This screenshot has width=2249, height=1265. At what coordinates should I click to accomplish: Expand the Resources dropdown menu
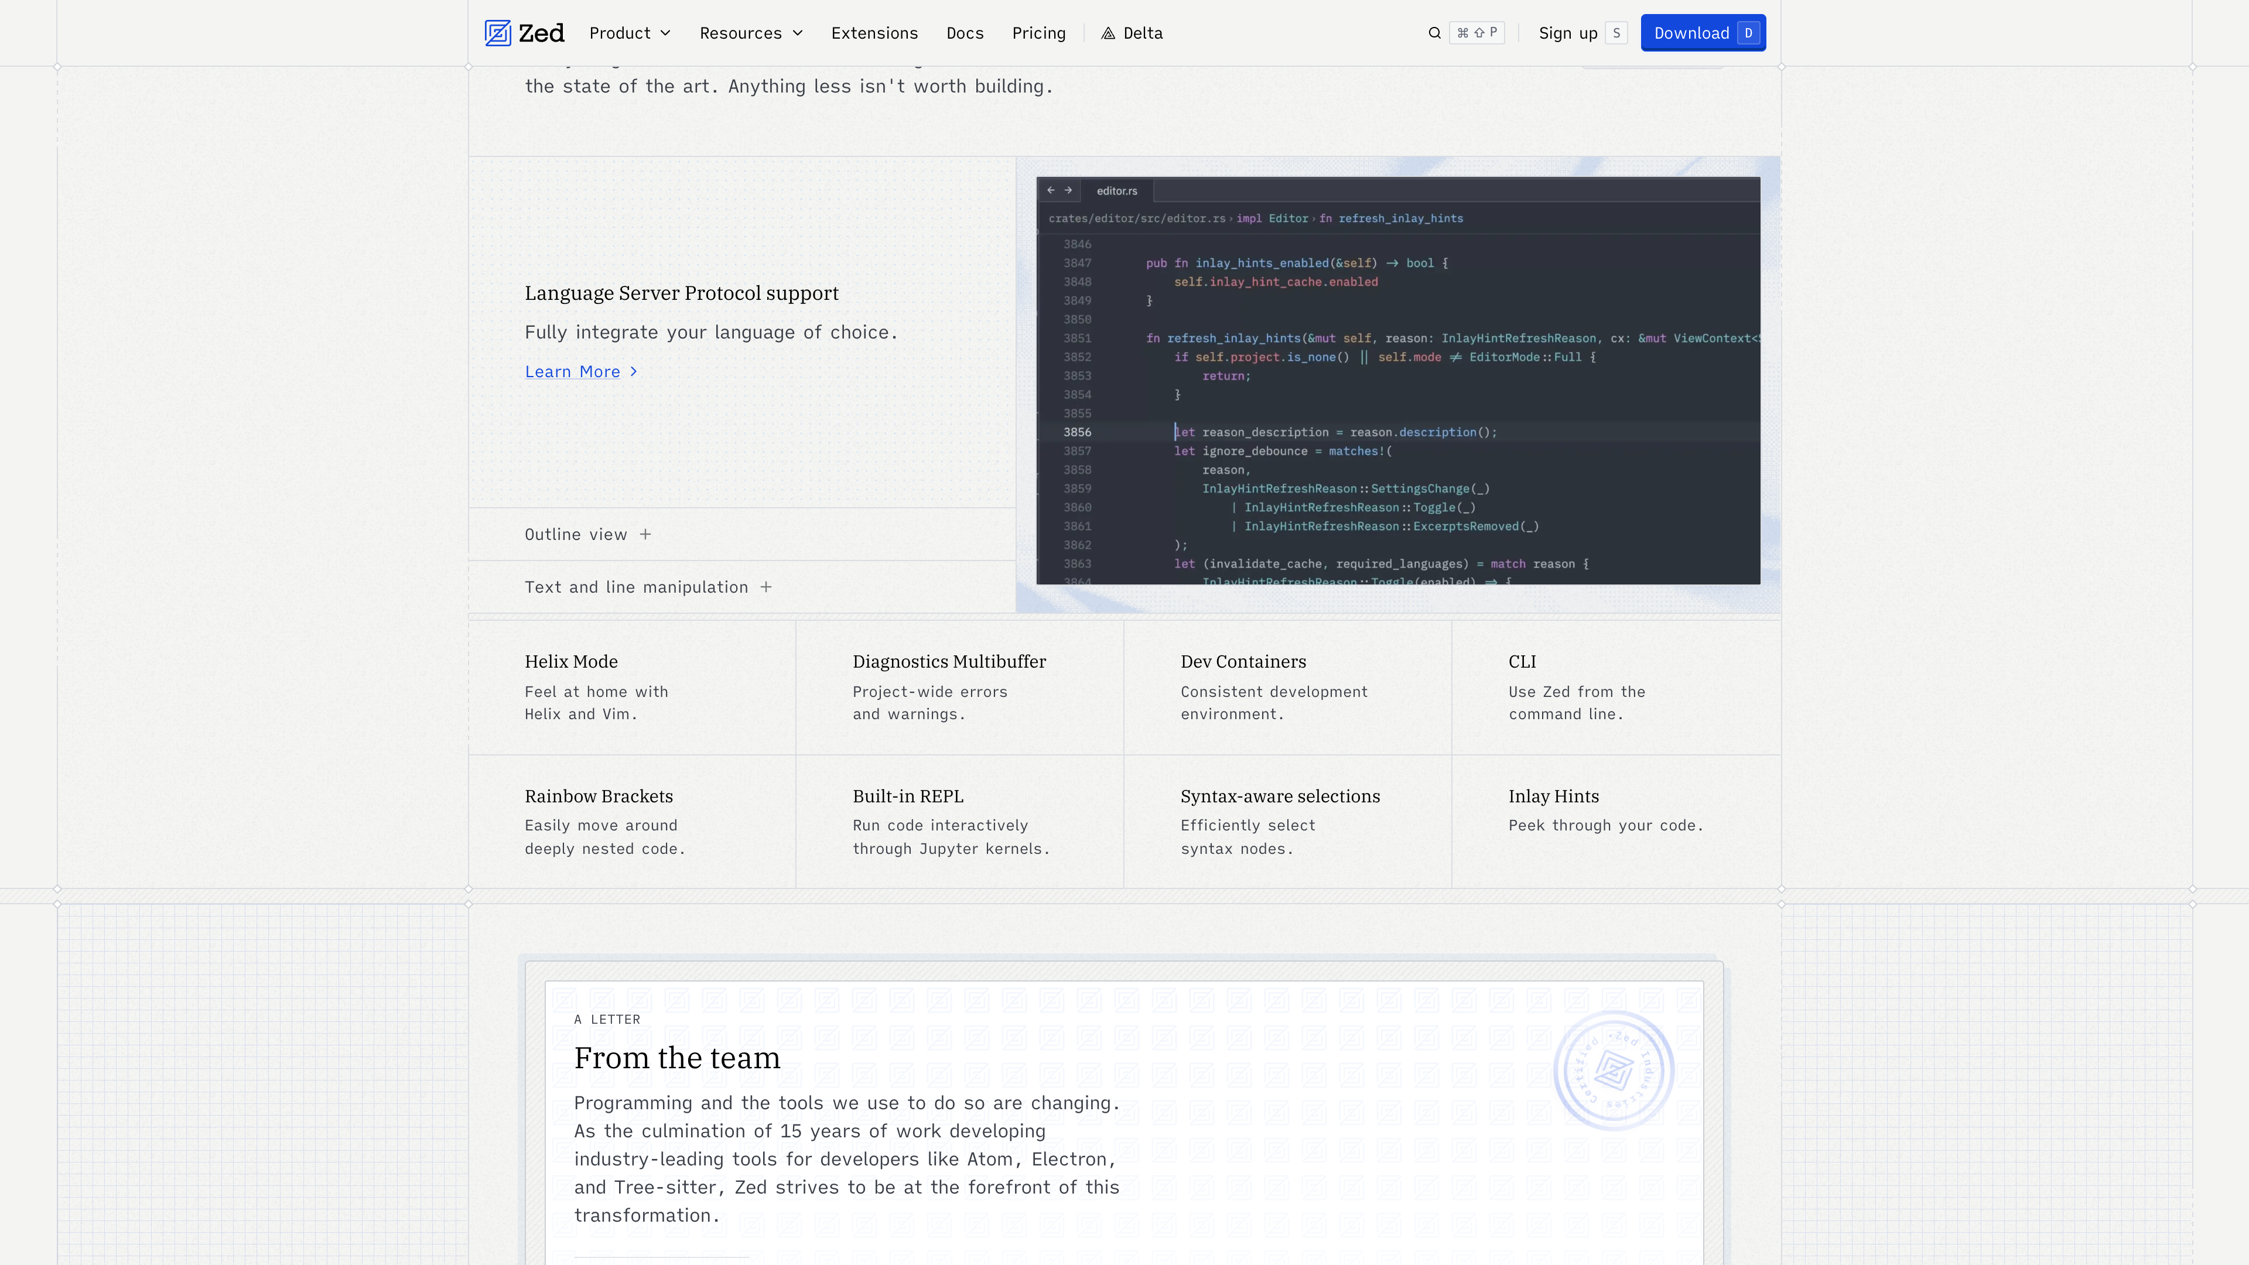(751, 33)
